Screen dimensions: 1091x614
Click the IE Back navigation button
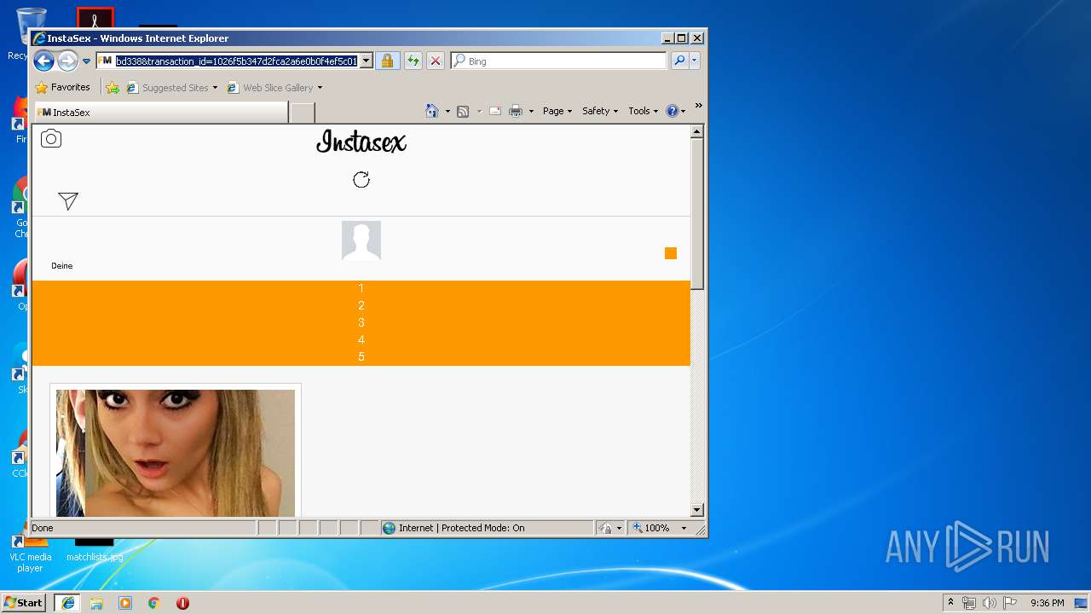[43, 61]
